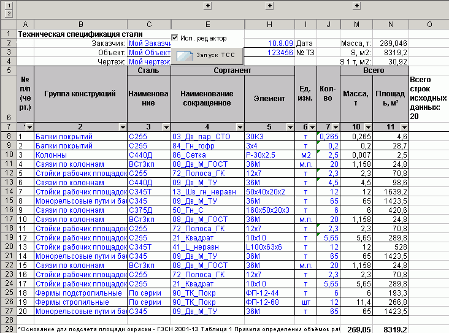Image resolution: width=449 pixels, height=333 pixels.
Task: Click the S, м2 value '8319,2' in row 3
Action: (391, 52)
